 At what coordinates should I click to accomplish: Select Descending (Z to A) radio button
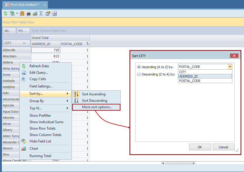click(x=139, y=74)
